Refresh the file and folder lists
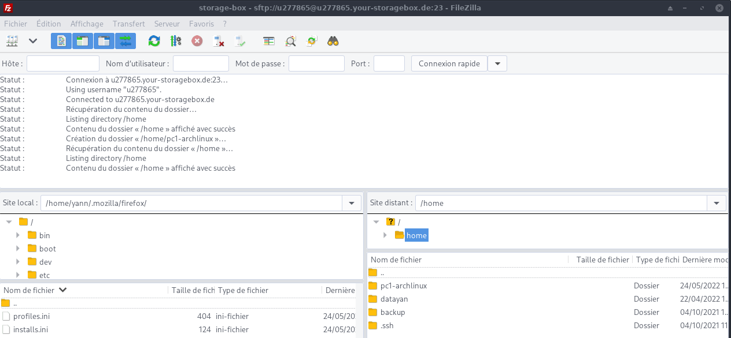 154,41
